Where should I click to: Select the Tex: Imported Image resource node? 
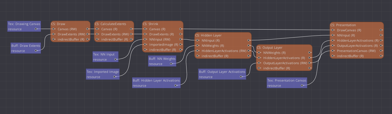tap(103, 74)
